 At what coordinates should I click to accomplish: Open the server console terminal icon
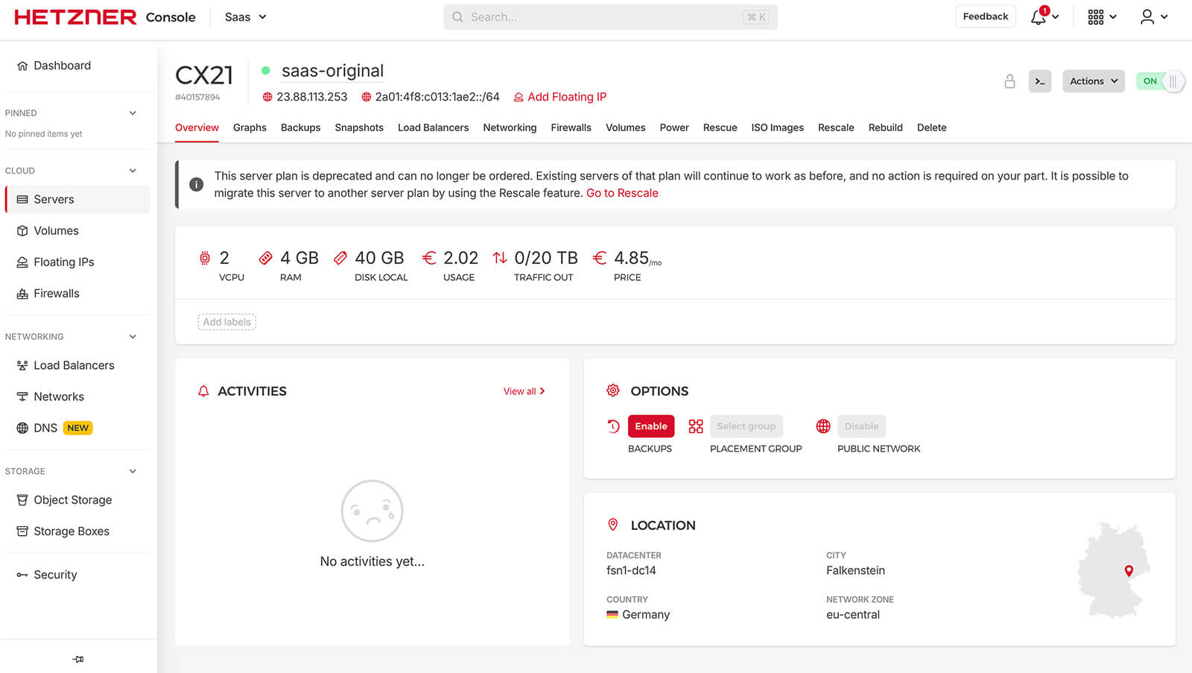pyautogui.click(x=1039, y=81)
